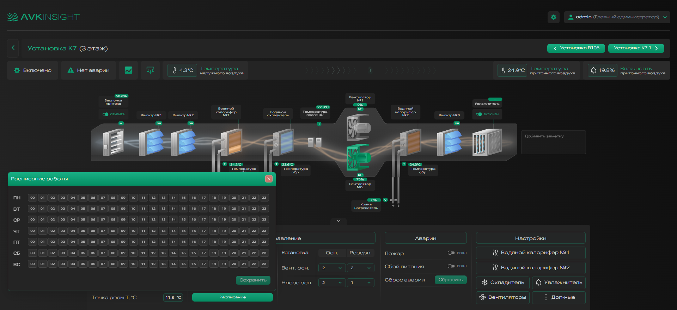The width and height of the screenshot is (677, 310).
Task: Open Насос осн. reserve dropdown
Action: (x=360, y=283)
